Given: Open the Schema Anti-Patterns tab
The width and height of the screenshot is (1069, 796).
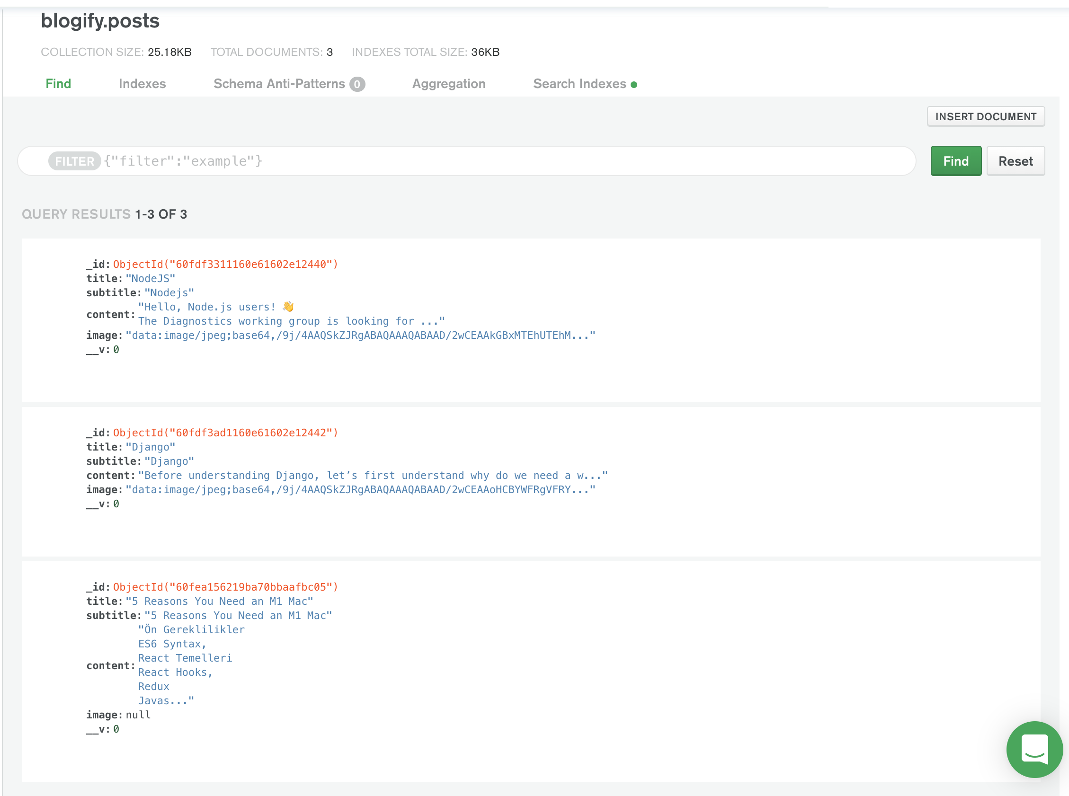Looking at the screenshot, I should click(279, 84).
